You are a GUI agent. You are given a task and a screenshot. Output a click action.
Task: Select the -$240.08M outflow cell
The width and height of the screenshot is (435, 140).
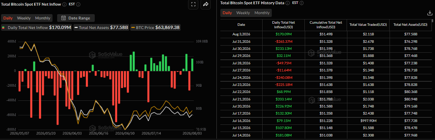coord(283,77)
